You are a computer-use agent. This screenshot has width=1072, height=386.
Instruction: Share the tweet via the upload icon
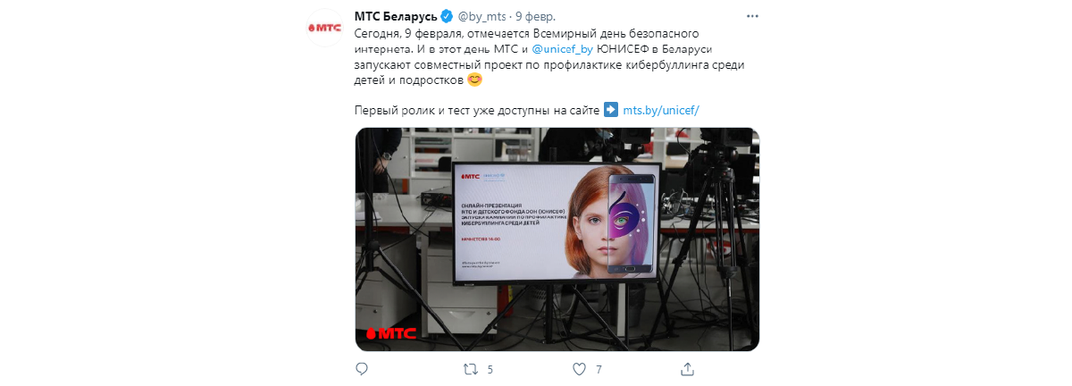click(687, 368)
